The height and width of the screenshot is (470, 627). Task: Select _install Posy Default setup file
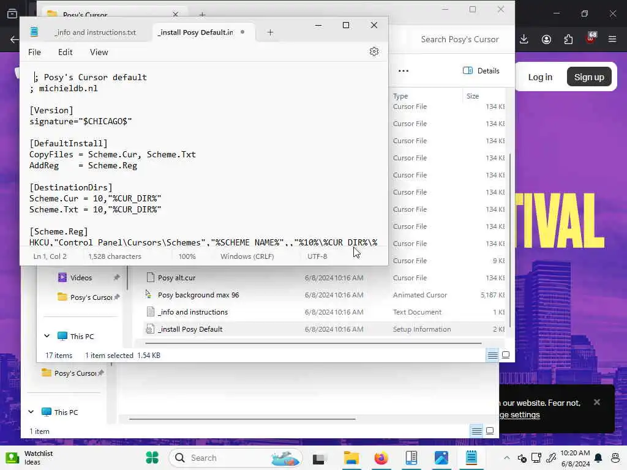coord(190,329)
